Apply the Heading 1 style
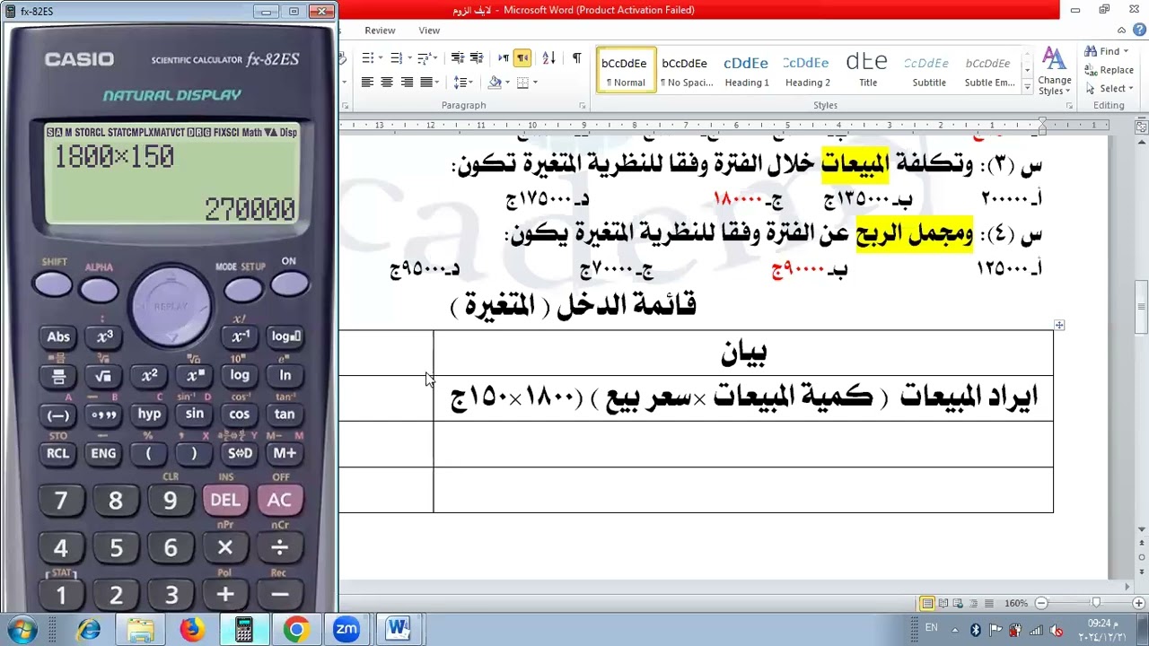This screenshot has height=646, width=1149. click(x=747, y=70)
